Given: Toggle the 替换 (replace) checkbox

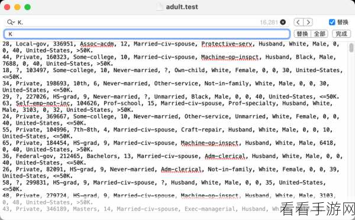Looking at the screenshot, I should pos(332,22).
